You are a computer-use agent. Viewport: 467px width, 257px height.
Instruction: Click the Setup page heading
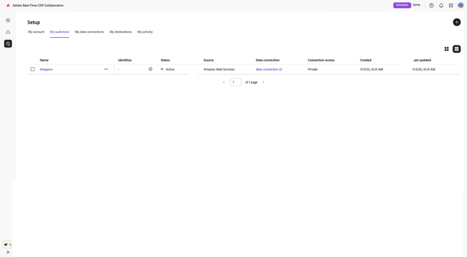coord(34,22)
